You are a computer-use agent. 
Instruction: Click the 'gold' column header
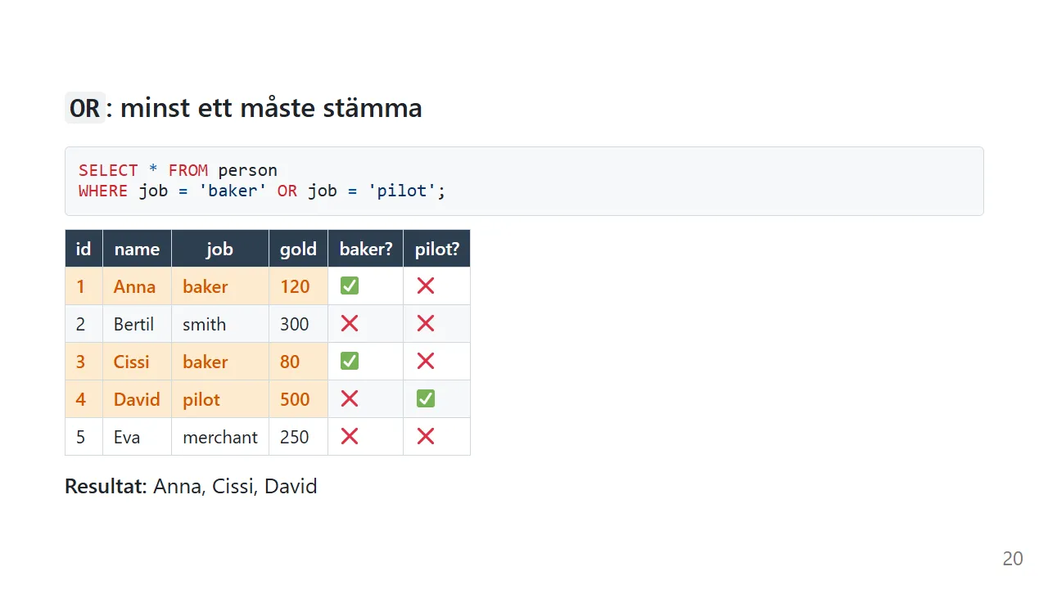point(298,249)
